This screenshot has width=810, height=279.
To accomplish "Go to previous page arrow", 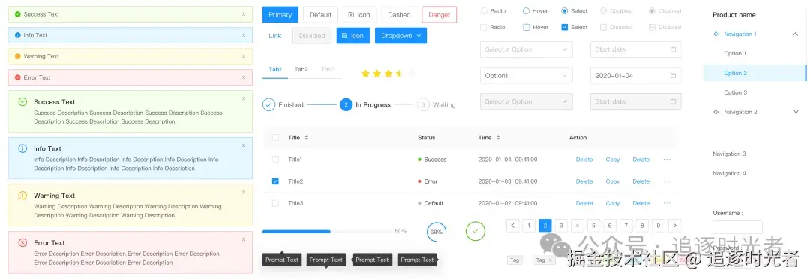I will [x=512, y=225].
